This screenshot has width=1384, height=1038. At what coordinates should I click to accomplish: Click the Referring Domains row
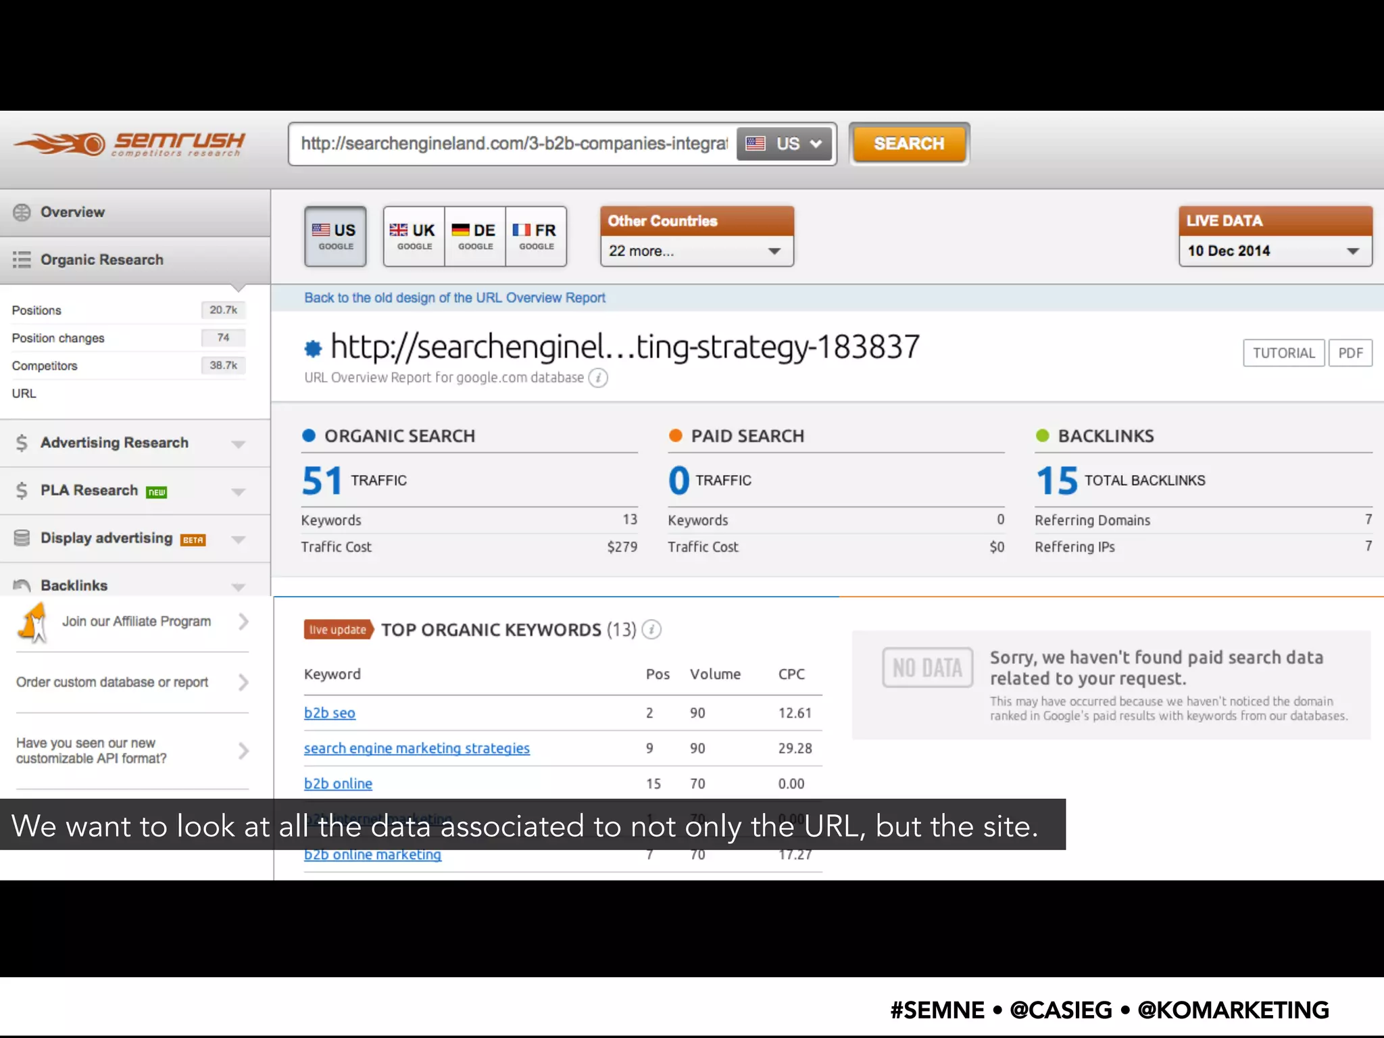[x=1203, y=520]
